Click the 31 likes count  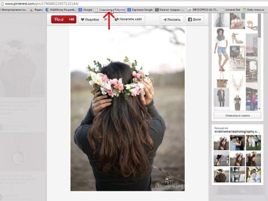[106, 19]
